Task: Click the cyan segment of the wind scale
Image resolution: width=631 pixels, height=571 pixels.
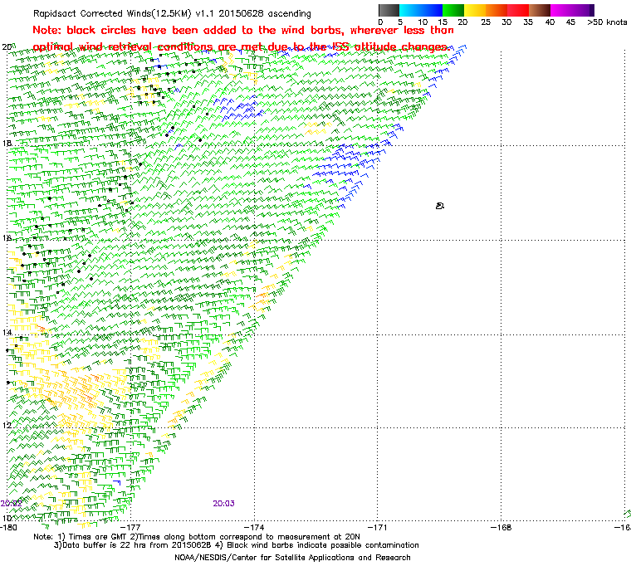Action: (410, 10)
